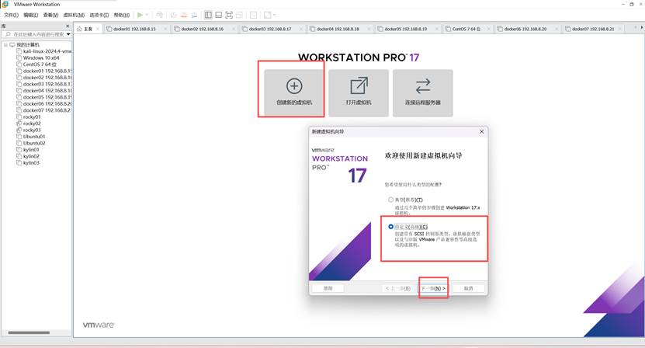645x348 pixels.
Task: Open the power options arrow beside play
Action: [147, 15]
